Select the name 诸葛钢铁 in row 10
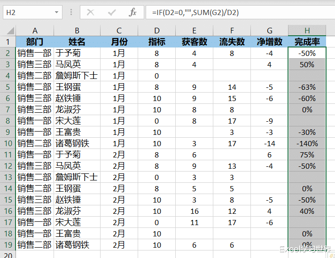The width and height of the screenshot is (335, 258). coord(77,143)
